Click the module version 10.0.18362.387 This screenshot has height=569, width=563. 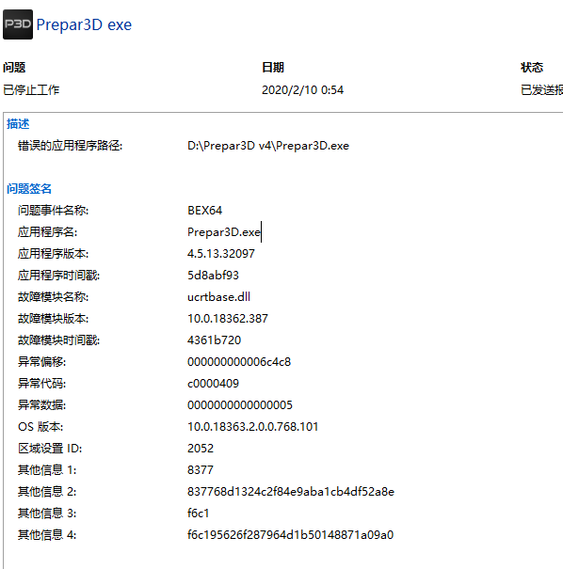point(228,319)
